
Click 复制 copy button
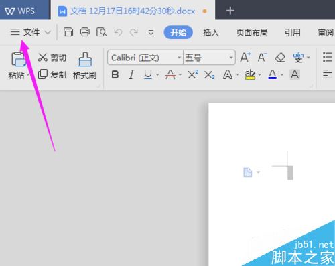pyautogui.click(x=52, y=74)
